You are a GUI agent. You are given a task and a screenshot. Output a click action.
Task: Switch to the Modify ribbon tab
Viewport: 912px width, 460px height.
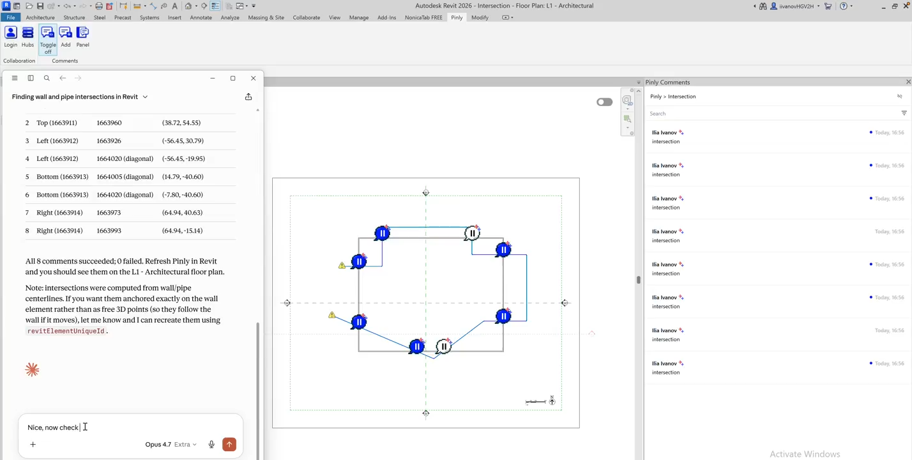[x=480, y=17]
